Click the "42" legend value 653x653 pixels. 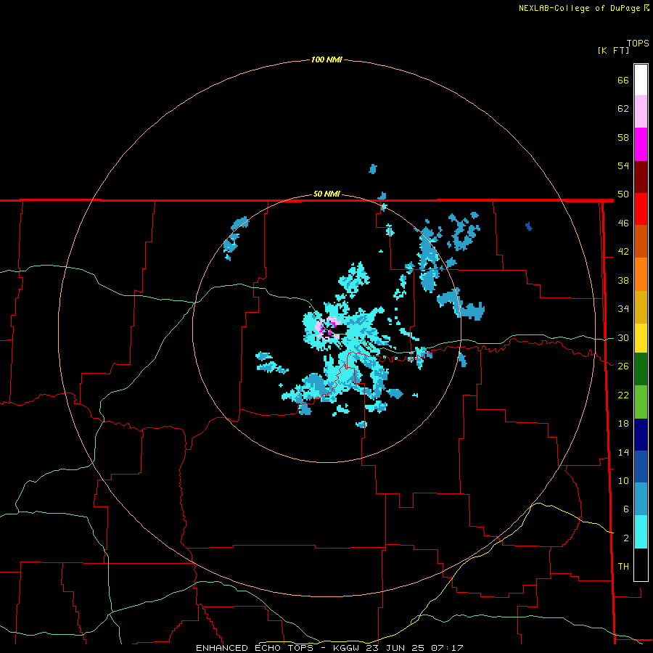click(623, 252)
